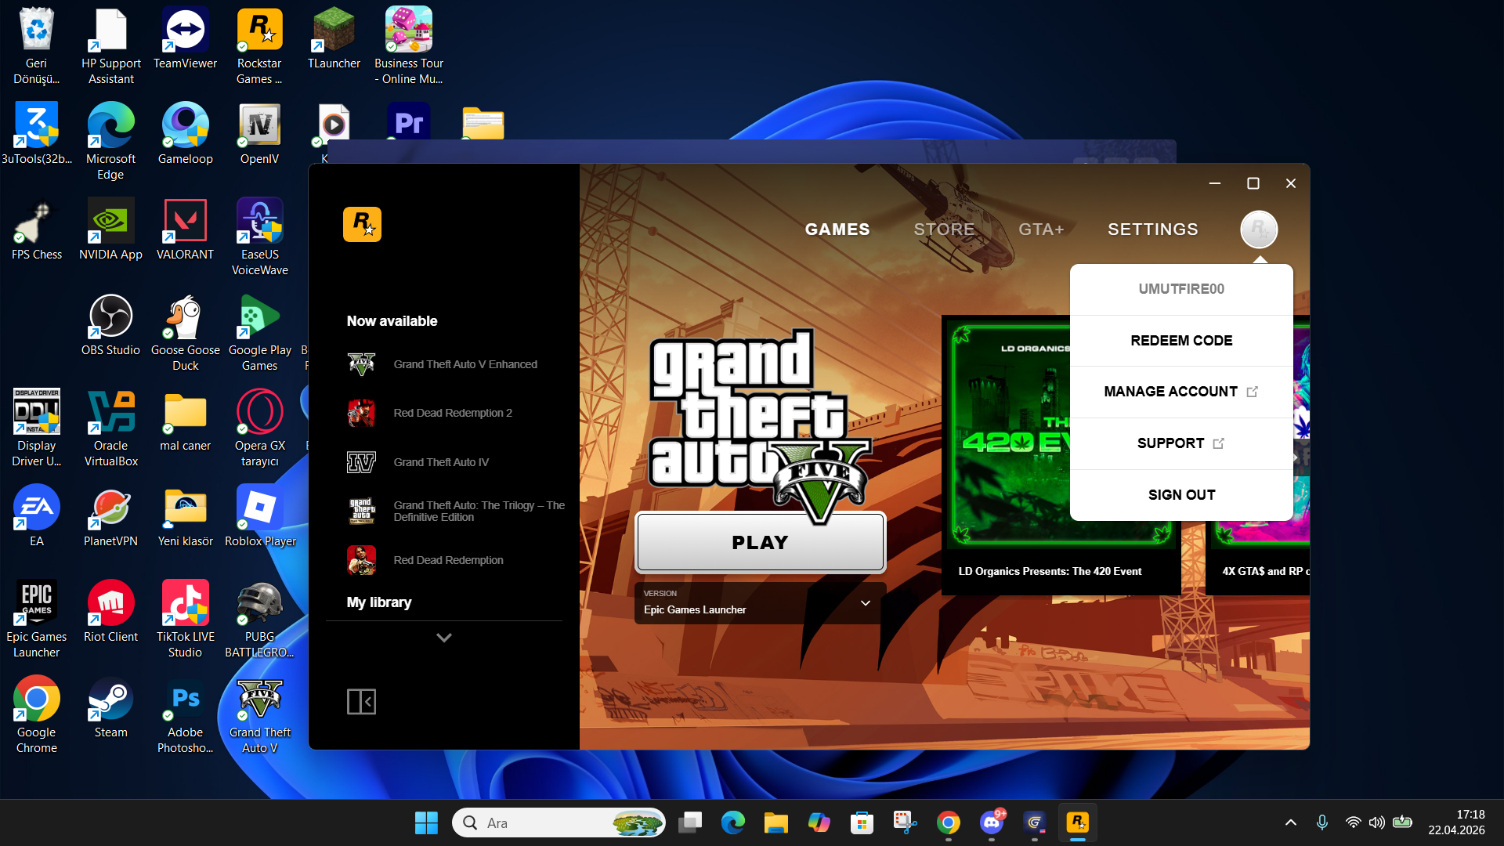Screen dimensions: 1504x846
Task: Open the EA app desktop icon
Action: (x=36, y=516)
